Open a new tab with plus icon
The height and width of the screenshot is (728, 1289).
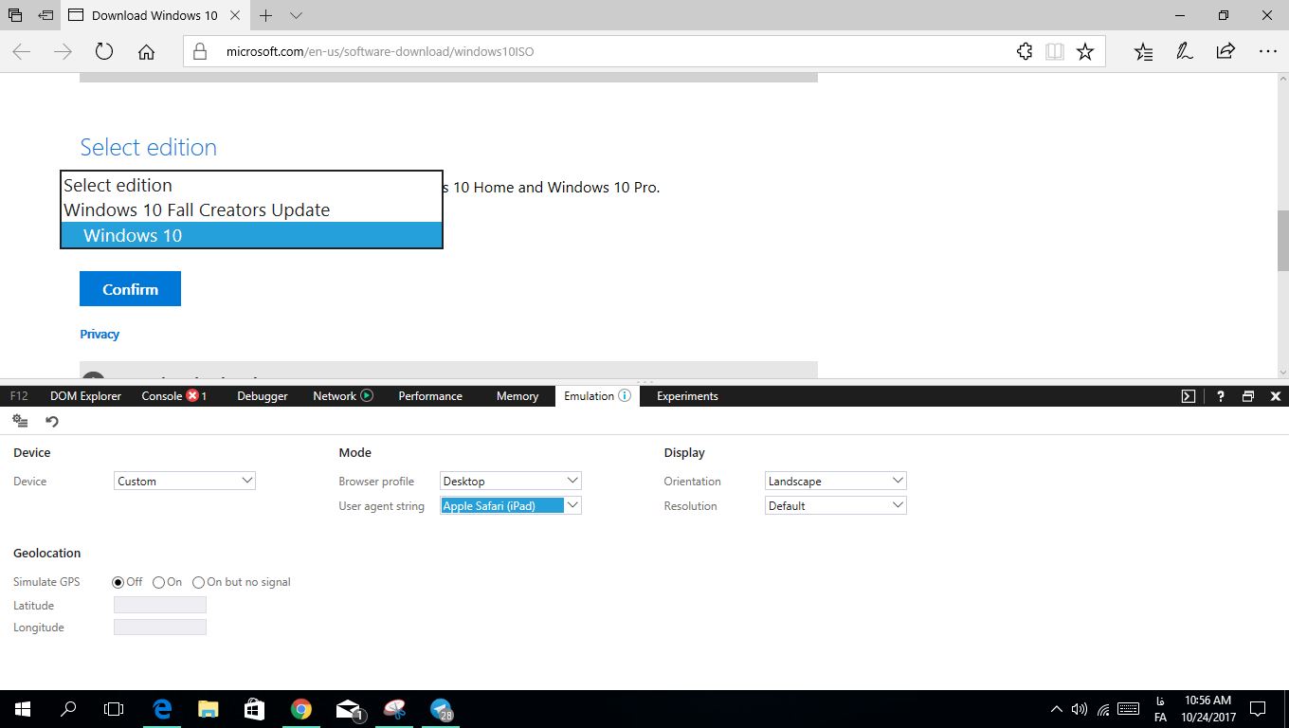pos(266,15)
